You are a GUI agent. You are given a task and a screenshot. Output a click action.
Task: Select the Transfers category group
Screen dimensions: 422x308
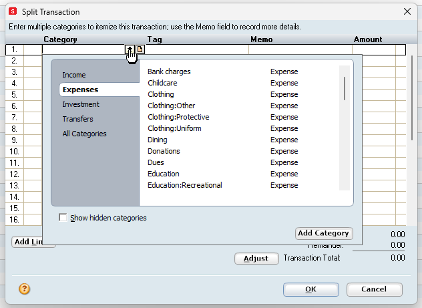77,119
